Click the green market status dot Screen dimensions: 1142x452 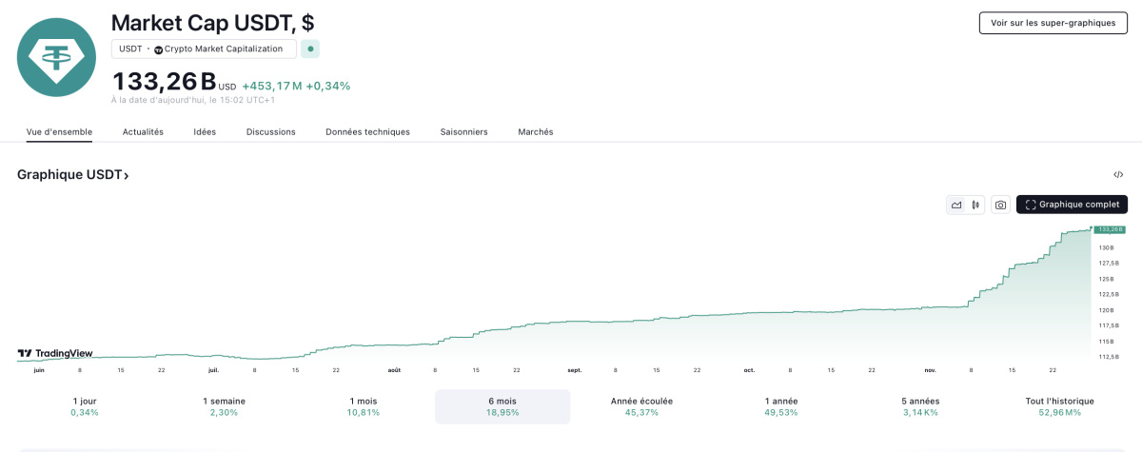(x=310, y=49)
